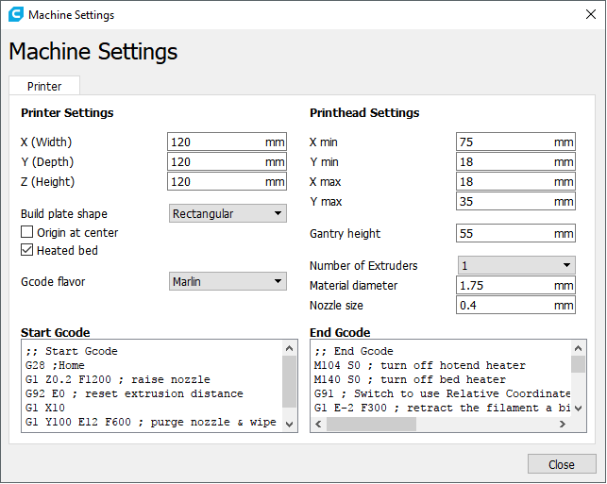Open the Gcode flavor dropdown

[228, 281]
